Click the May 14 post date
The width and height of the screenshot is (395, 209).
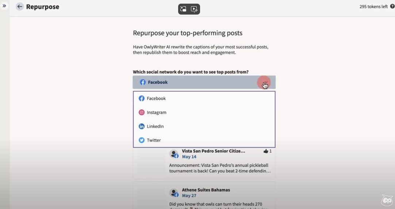(189, 157)
